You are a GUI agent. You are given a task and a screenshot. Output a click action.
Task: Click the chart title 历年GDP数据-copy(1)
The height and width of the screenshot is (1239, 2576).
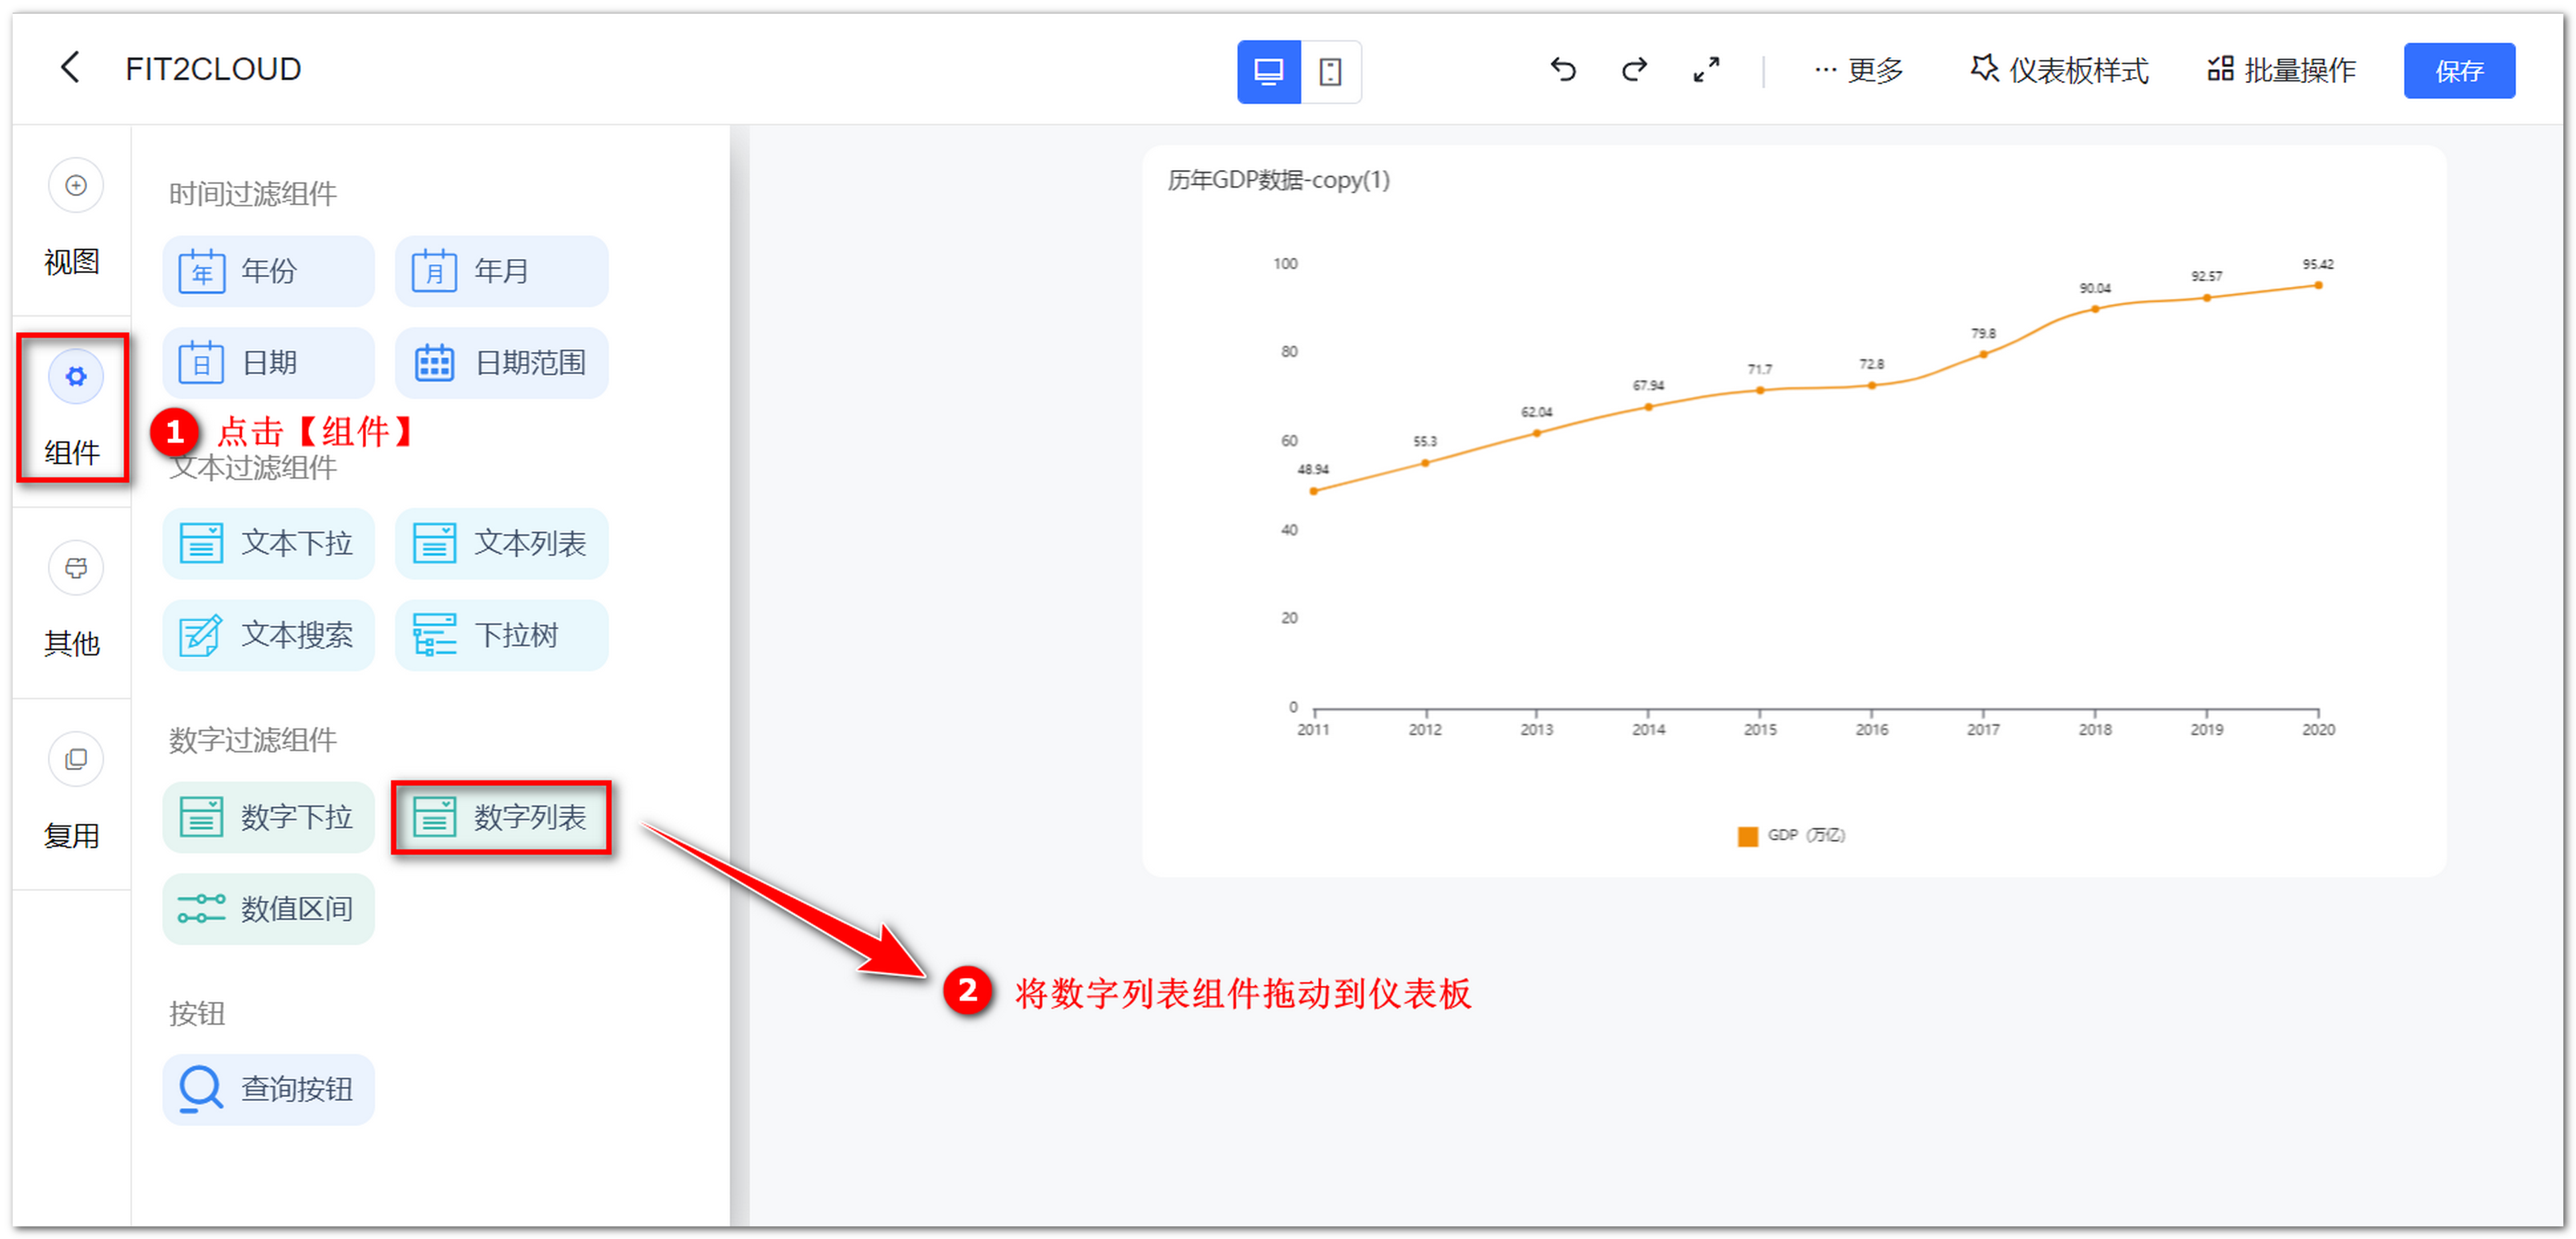1278,180
